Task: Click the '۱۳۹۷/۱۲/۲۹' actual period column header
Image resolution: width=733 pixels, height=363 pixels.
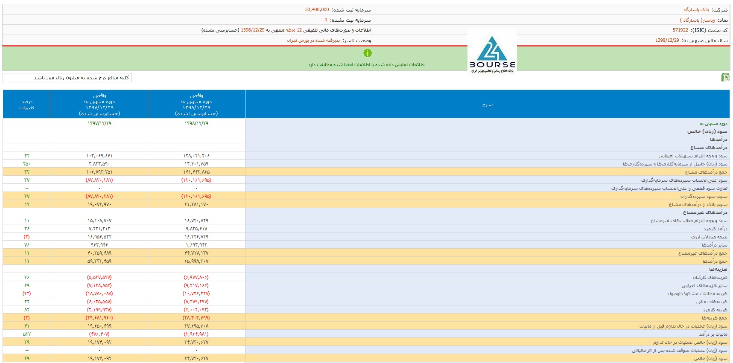Action: pyautogui.click(x=99, y=105)
